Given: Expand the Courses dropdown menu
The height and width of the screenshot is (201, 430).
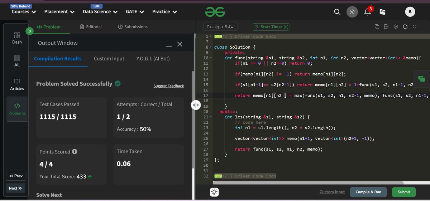Looking at the screenshot, I should point(24,11).
